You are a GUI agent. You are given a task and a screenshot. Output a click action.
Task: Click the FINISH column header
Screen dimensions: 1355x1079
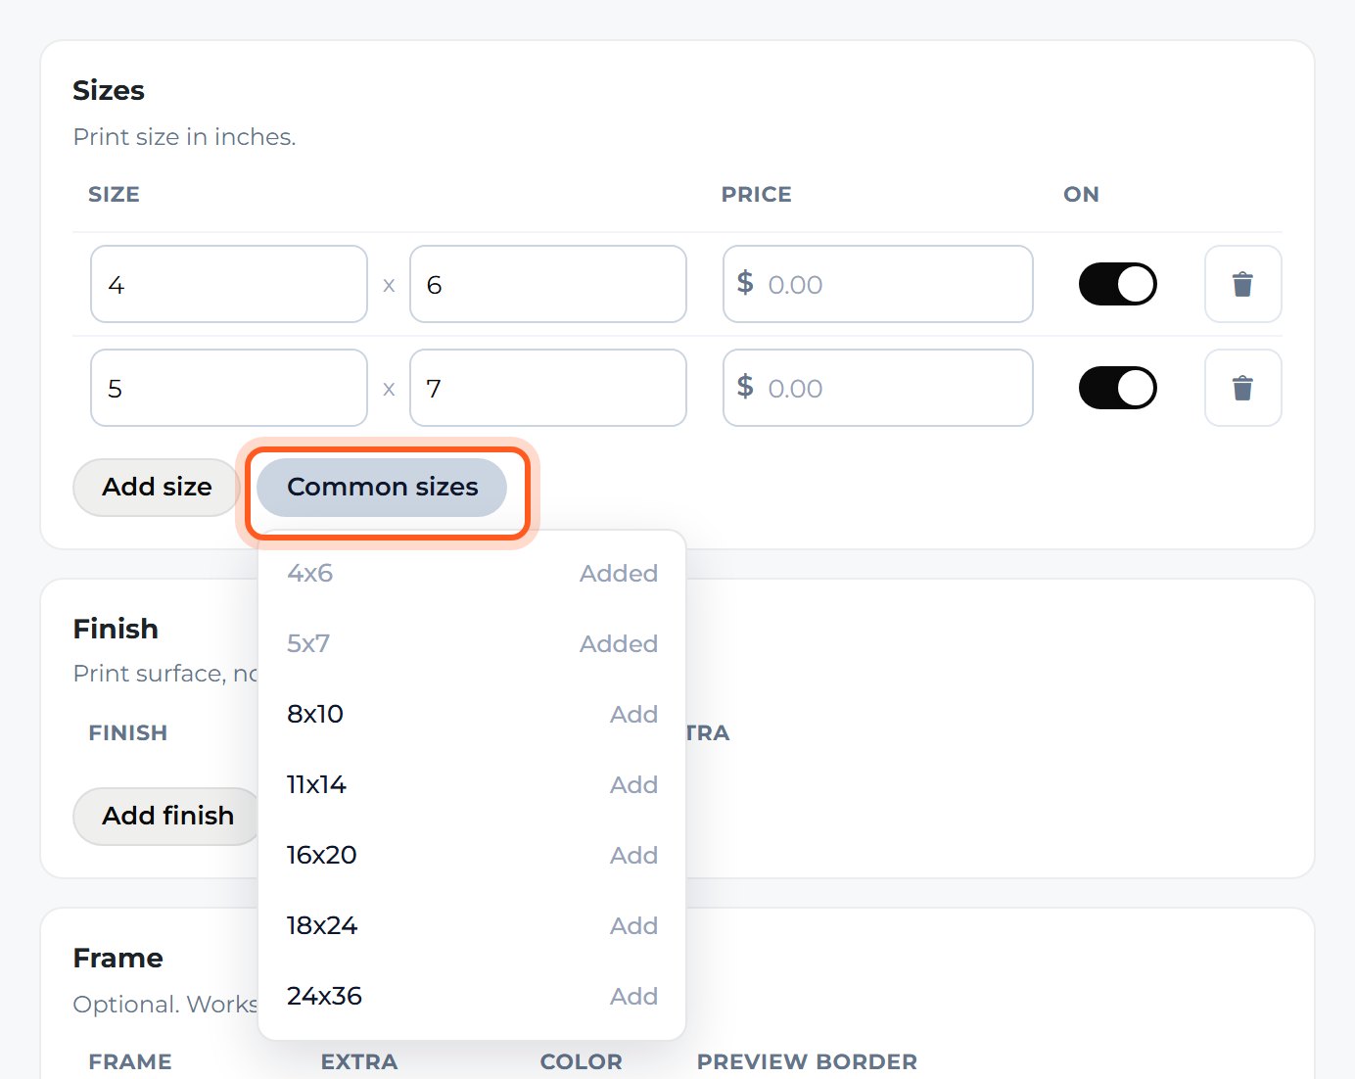(x=128, y=732)
